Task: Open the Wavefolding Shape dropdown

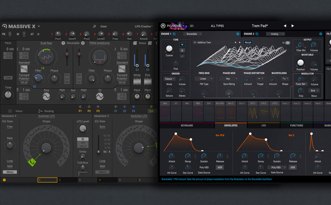Action: coord(285,79)
